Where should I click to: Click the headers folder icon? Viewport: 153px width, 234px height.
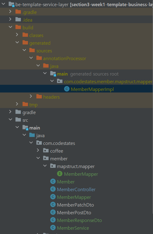tap(39, 97)
